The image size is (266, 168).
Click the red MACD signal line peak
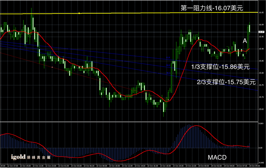[x=196, y=126]
